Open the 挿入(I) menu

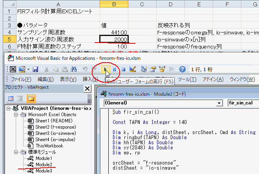[x=90, y=79]
